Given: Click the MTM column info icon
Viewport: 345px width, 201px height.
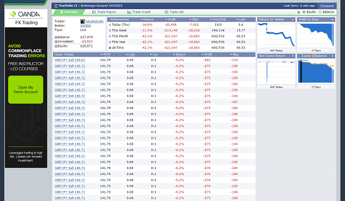Looking at the screenshot, I should (x=102, y=55).
